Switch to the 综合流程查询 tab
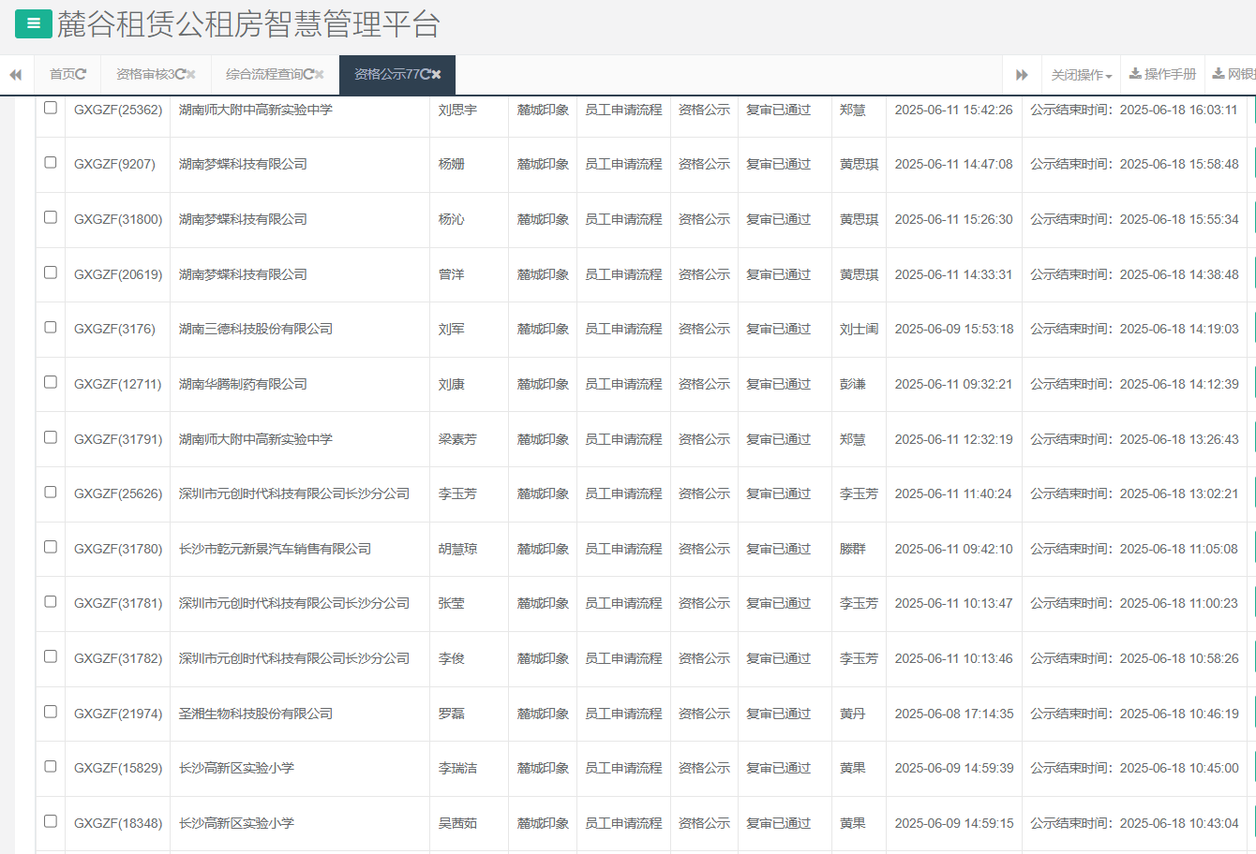Viewport: 1256px width, 854px height. click(263, 74)
